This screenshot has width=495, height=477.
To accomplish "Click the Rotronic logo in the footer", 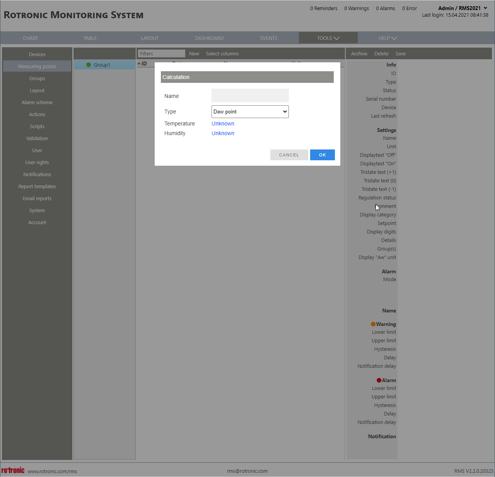I will pyautogui.click(x=13, y=470).
